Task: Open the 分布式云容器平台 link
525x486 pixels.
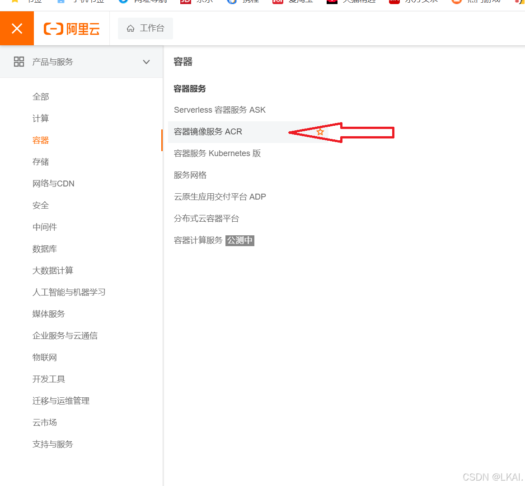Action: click(206, 219)
